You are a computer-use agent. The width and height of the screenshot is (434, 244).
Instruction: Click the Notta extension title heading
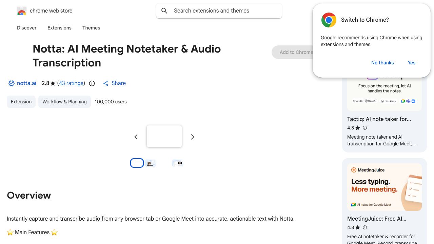(127, 56)
